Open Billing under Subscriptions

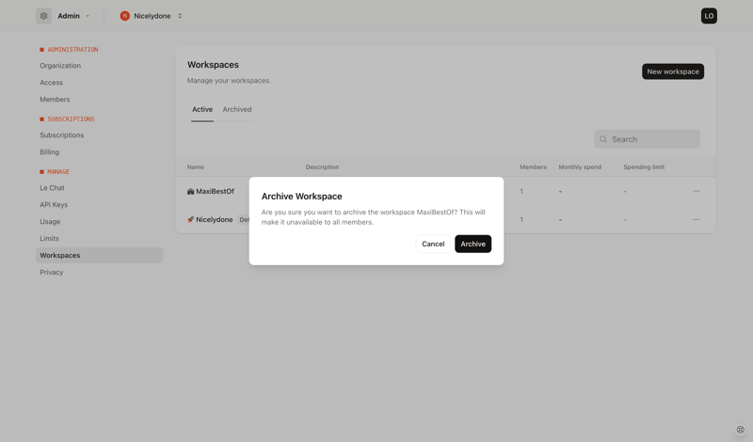[49, 152]
